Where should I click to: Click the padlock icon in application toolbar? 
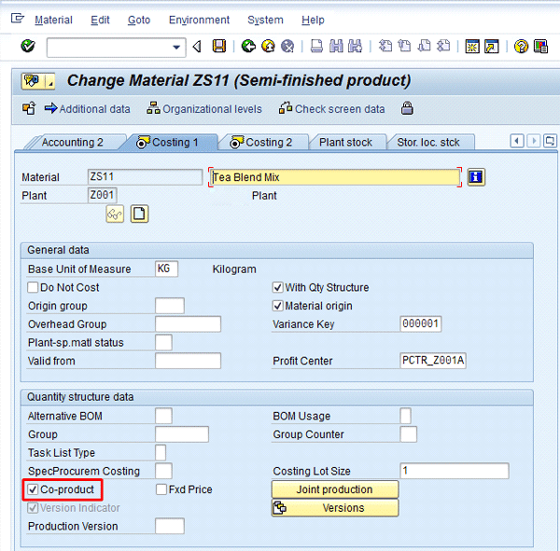click(x=407, y=109)
